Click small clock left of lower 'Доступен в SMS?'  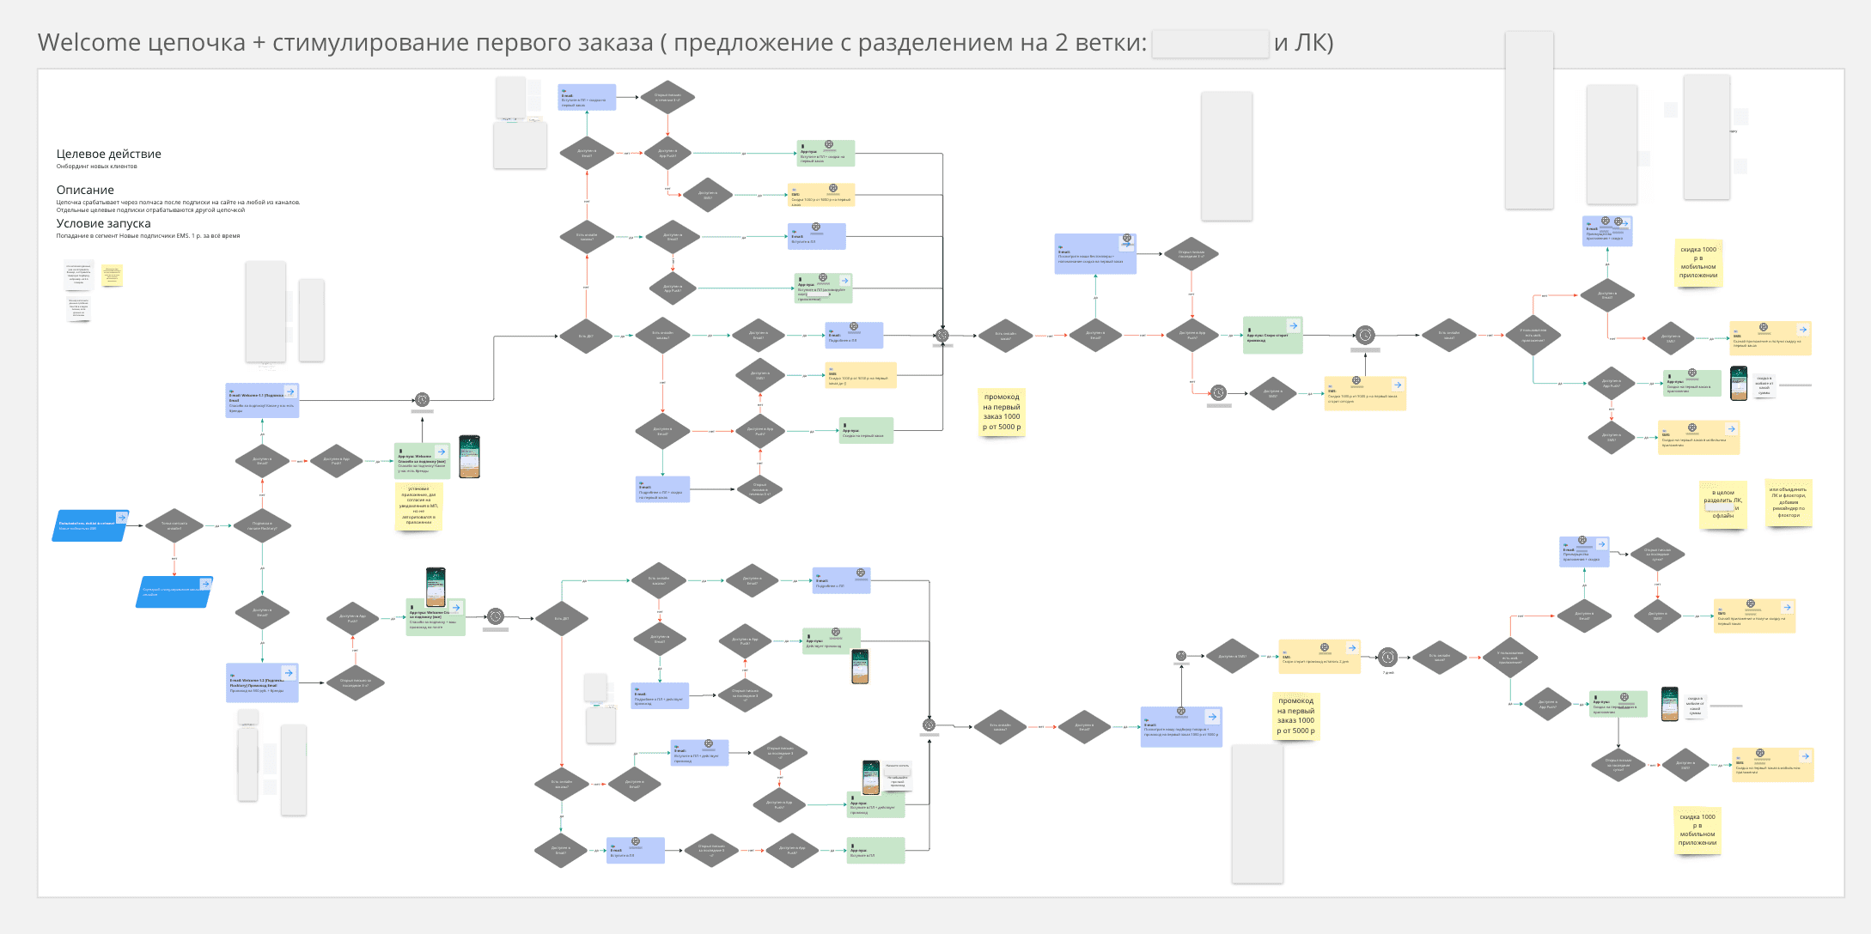coord(1181,656)
